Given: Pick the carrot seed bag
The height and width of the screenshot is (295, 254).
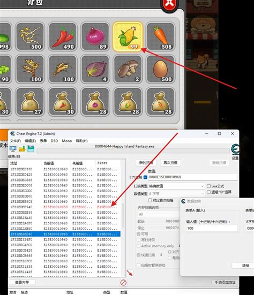Looking at the screenshot, I should click(x=160, y=102).
